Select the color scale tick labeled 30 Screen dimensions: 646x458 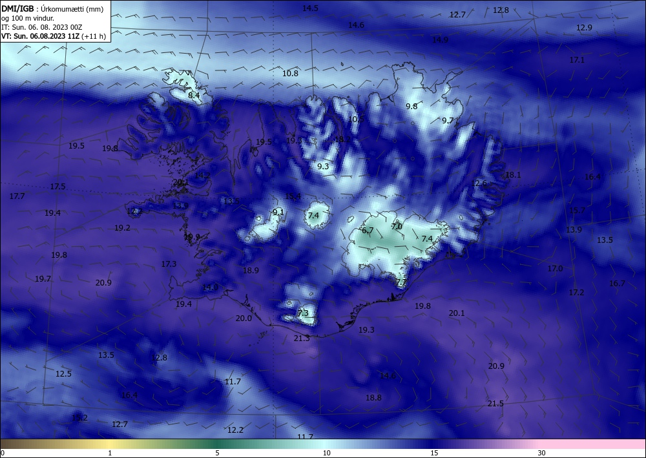coord(542,453)
